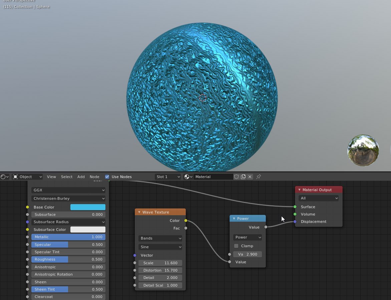Duplicate the material with the new copy icon
This screenshot has width=391, height=300.
243,177
